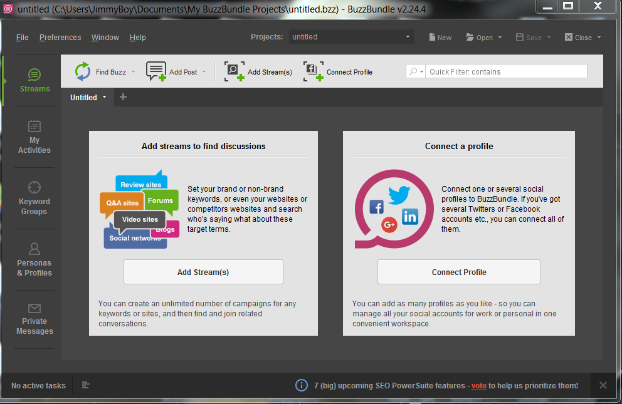Screen dimensions: 622x404
Task: Click the large Add Stream(s) button
Action: [203, 272]
